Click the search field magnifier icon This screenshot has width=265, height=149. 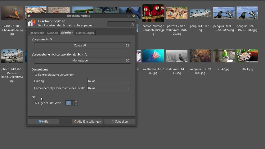tap(132, 24)
